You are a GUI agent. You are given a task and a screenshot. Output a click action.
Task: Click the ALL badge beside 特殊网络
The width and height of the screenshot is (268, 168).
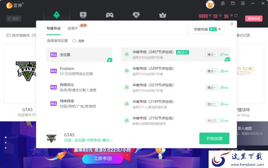[x=54, y=104]
